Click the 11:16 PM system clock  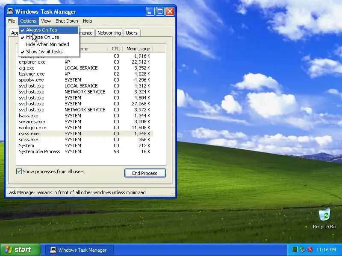pyautogui.click(x=326, y=250)
